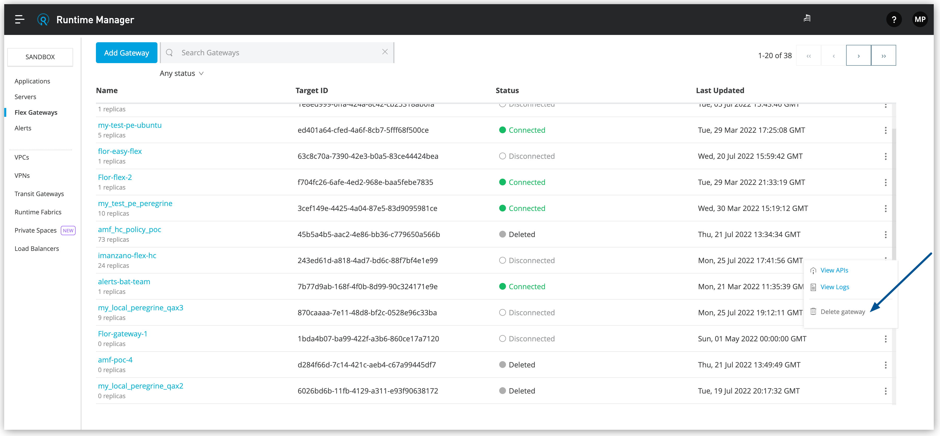Go to the previous page of gateways
This screenshot has width=940, height=436.
833,56
